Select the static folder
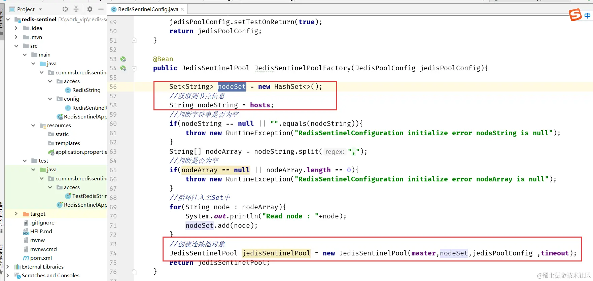Screen dimensions: 593x281 tap(62, 134)
